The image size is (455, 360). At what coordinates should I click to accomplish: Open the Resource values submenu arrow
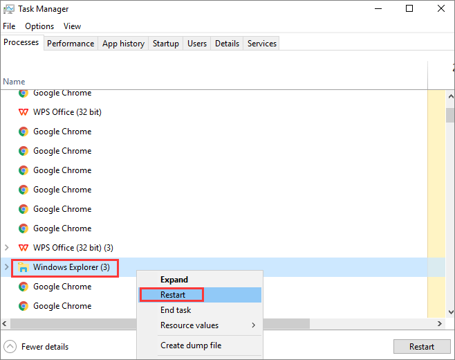253,325
